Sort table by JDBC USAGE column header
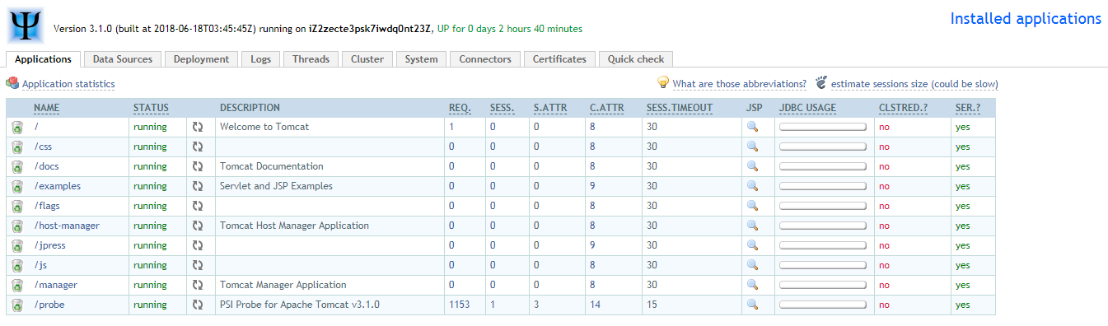 [x=807, y=108]
